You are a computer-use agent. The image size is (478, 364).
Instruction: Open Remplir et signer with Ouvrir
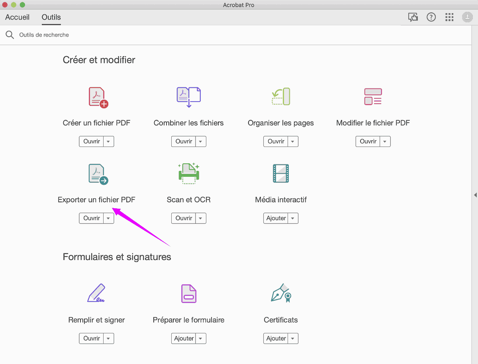(92, 339)
